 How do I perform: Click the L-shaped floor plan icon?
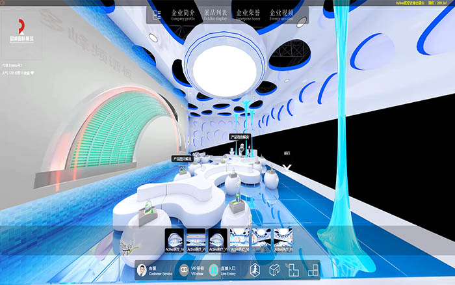point(293,270)
